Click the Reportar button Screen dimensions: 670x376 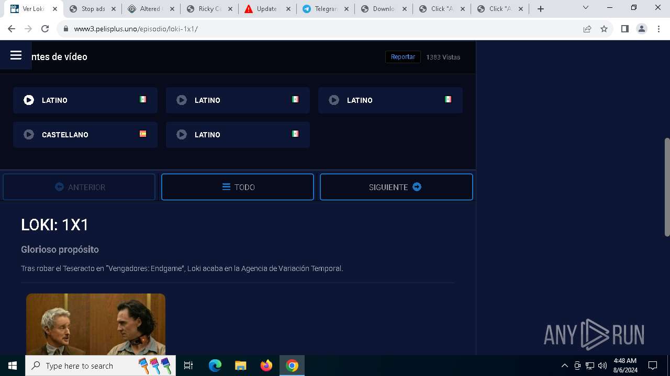pyautogui.click(x=403, y=57)
